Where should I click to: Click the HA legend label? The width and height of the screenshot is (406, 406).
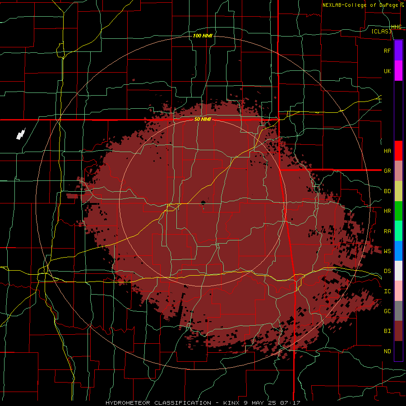point(387,151)
